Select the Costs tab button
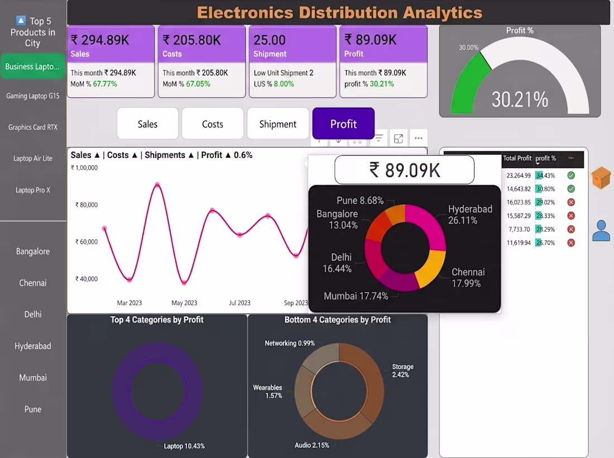The width and height of the screenshot is (614, 458). tap(213, 124)
